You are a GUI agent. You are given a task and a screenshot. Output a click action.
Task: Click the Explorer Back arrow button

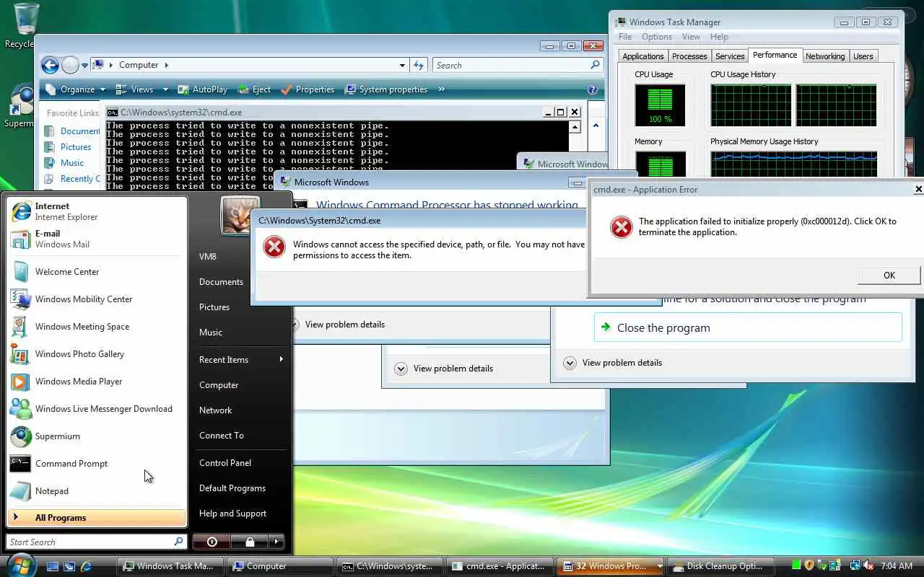[50, 66]
